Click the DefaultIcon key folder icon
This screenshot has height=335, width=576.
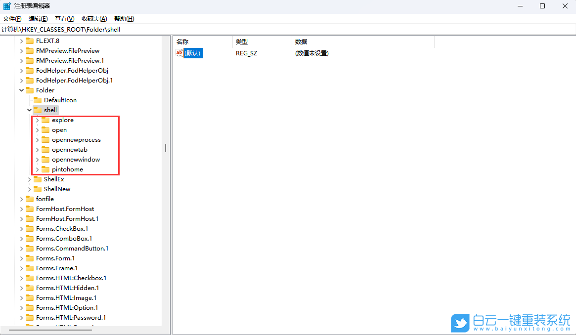click(x=37, y=100)
